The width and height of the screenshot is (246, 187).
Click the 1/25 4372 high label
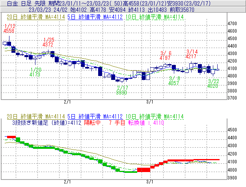point(48,42)
